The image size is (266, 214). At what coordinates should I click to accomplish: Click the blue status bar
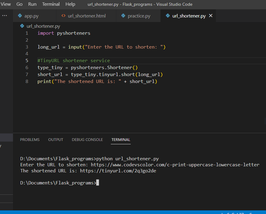pos(133,212)
